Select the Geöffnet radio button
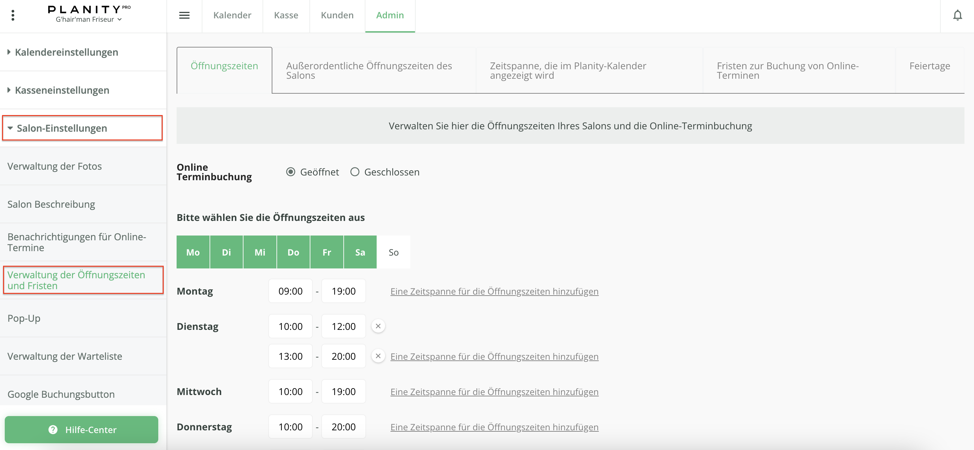974x450 pixels. point(290,172)
